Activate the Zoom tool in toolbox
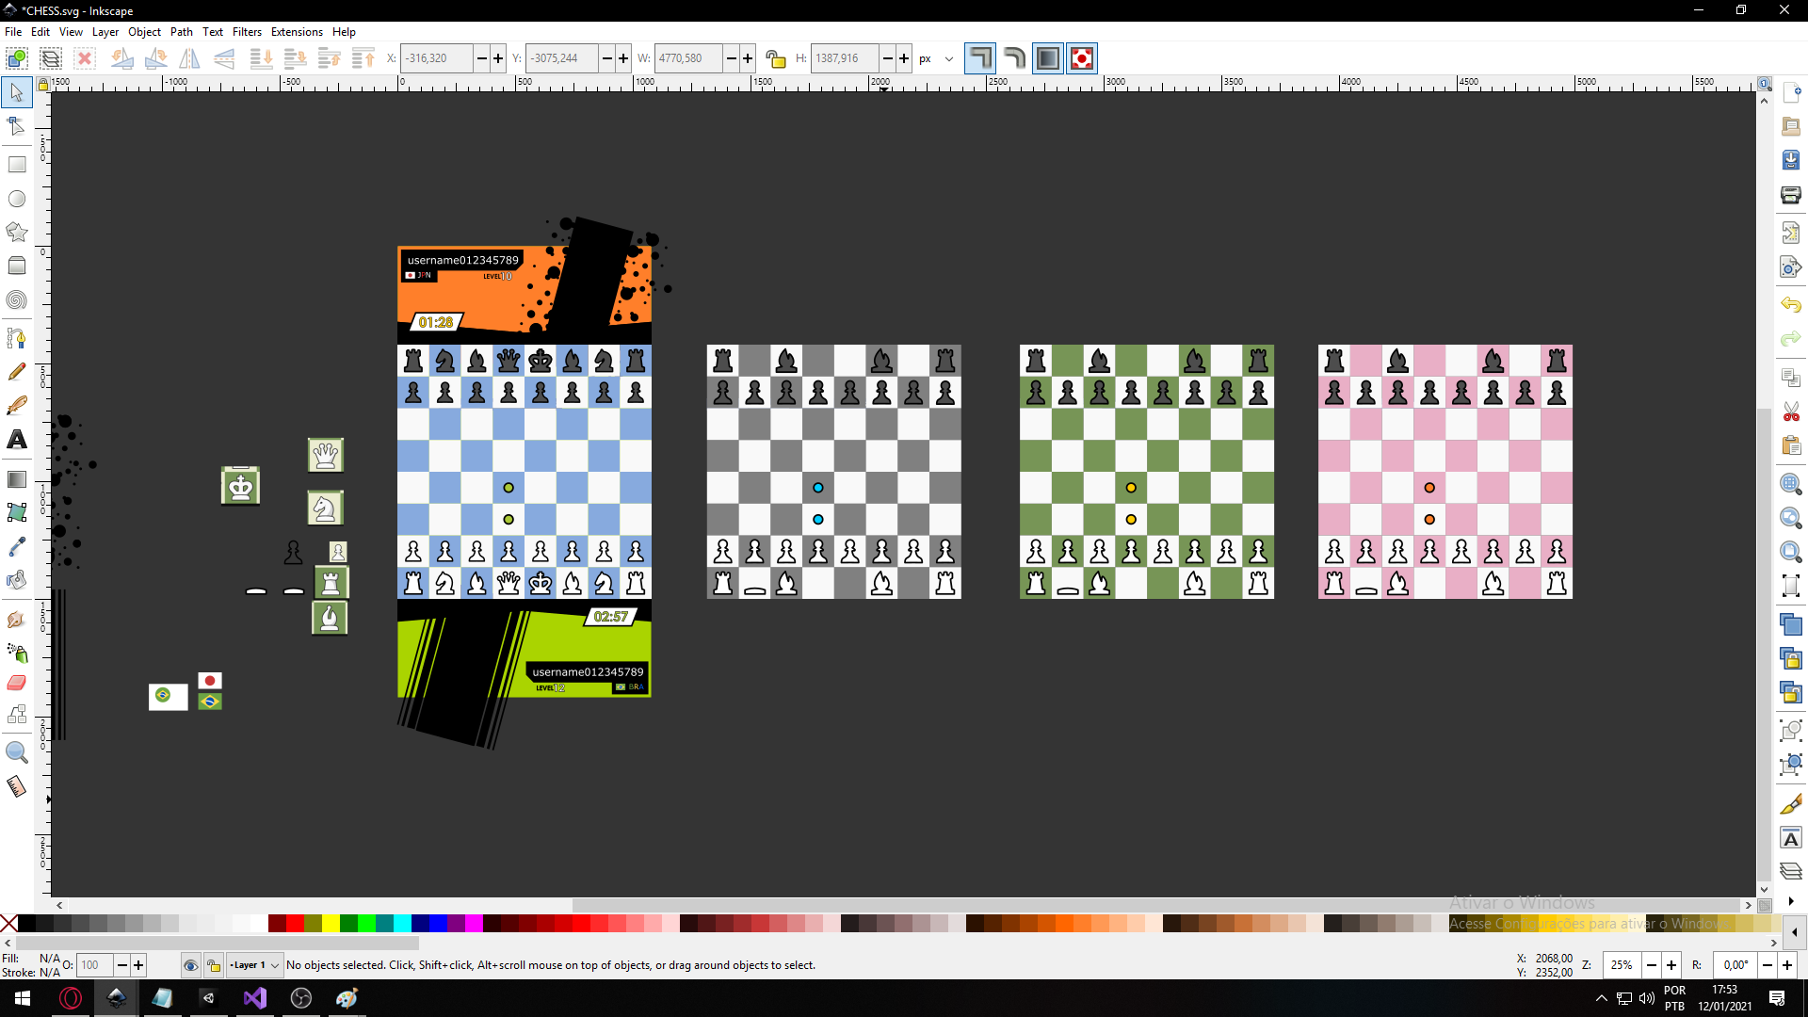The width and height of the screenshot is (1808, 1017). [x=16, y=752]
